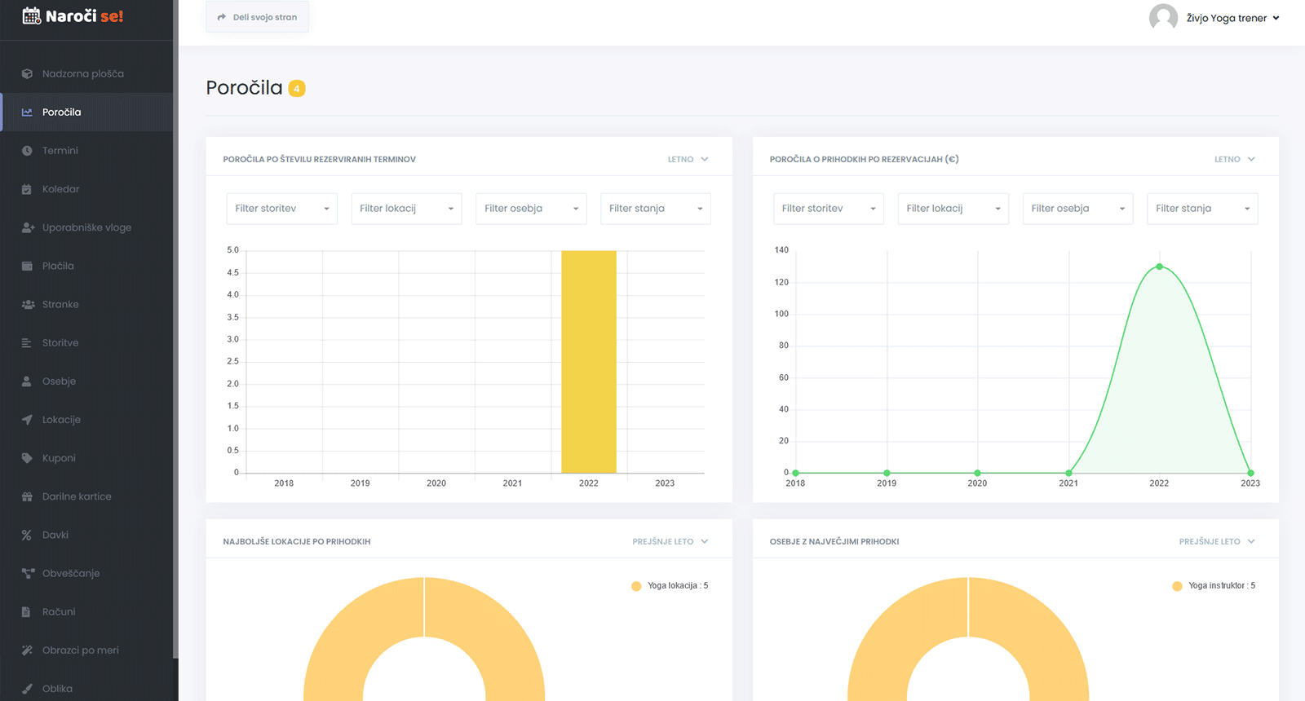Image resolution: width=1305 pixels, height=701 pixels.
Task: Expand PREJŠNJE LETO selector for locations chart
Action: point(670,541)
